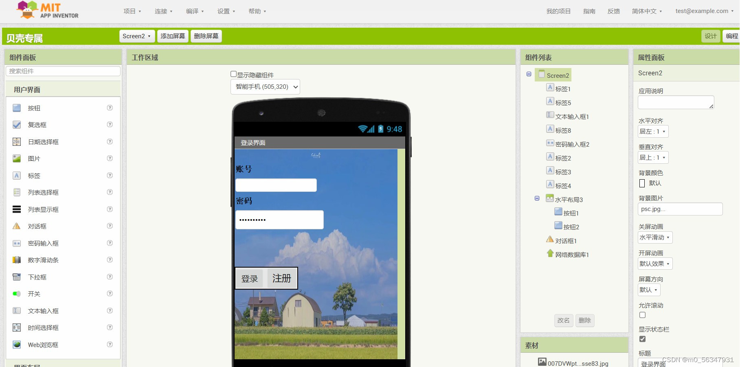Screen dimensions: 740x367
Task: Select the 数字滑动条 component icon
Action: click(x=16, y=259)
